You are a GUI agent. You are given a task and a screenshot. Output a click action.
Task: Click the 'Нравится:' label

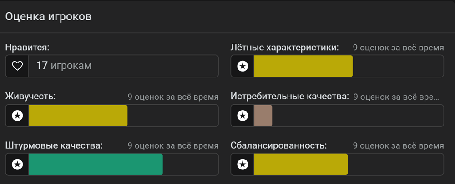28,48
